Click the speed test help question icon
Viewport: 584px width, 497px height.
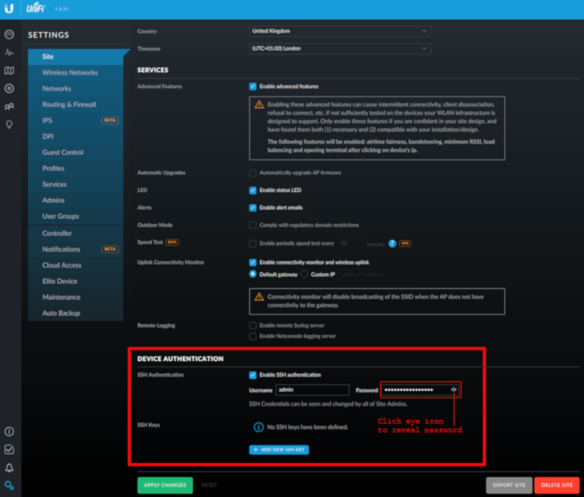[x=392, y=243]
